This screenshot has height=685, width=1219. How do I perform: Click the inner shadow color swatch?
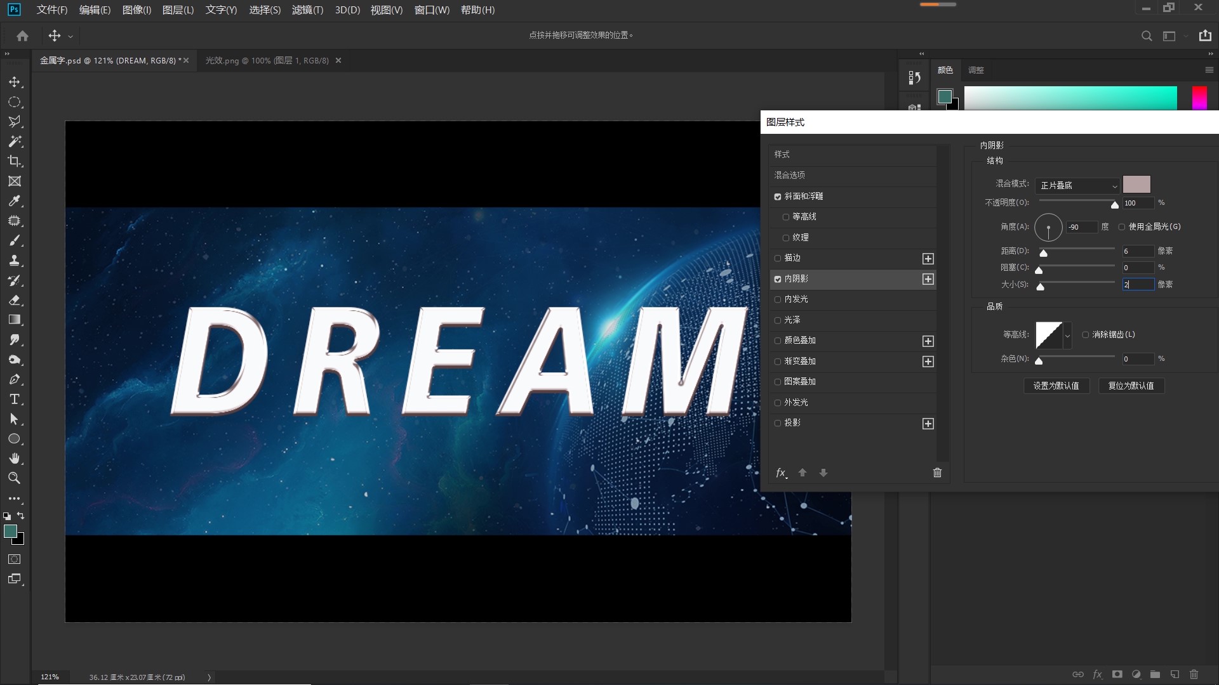[1136, 185]
